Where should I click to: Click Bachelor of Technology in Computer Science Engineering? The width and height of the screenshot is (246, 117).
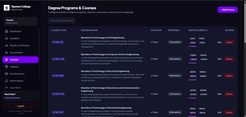(110, 54)
